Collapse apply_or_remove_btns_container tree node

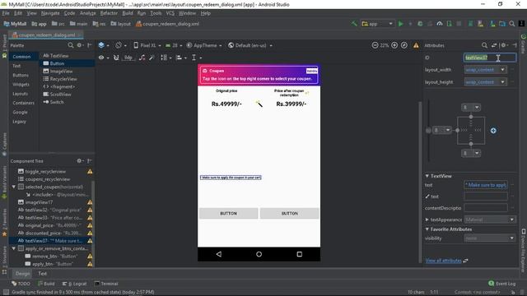click(x=14, y=248)
